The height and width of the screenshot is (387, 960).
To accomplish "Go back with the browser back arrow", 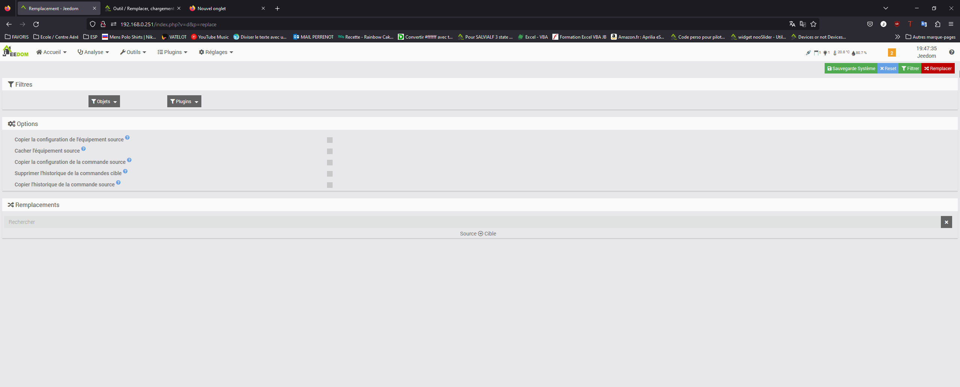I will tap(9, 24).
